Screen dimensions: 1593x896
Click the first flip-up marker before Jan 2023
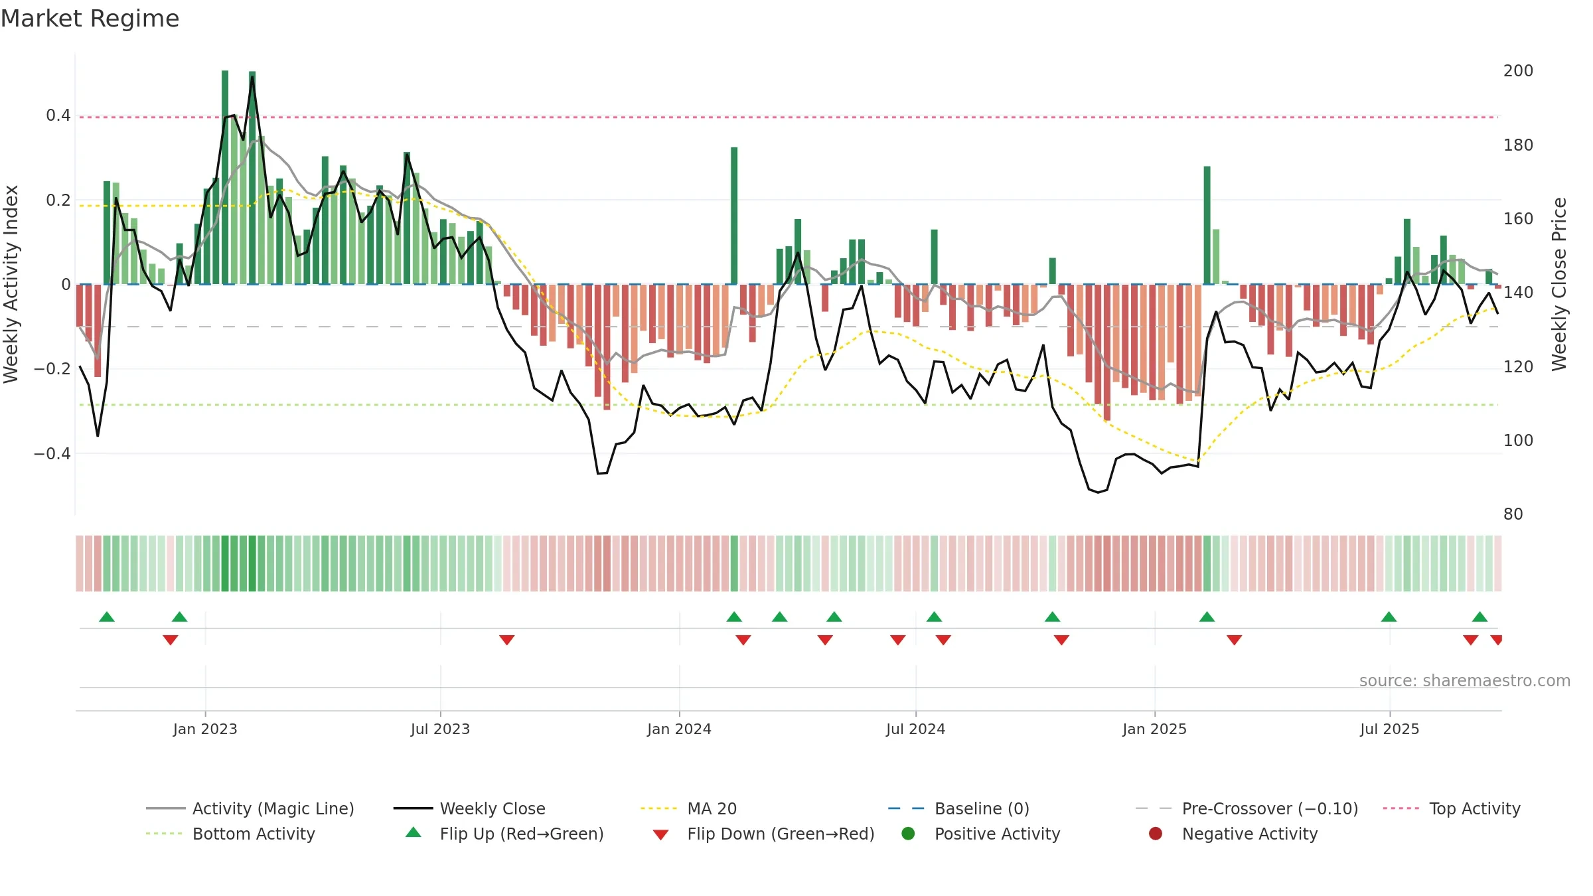coord(107,617)
